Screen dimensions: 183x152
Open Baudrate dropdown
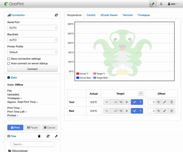click(x=32, y=40)
